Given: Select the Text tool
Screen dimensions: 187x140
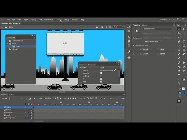Looking at the screenshot, I should point(184,42).
